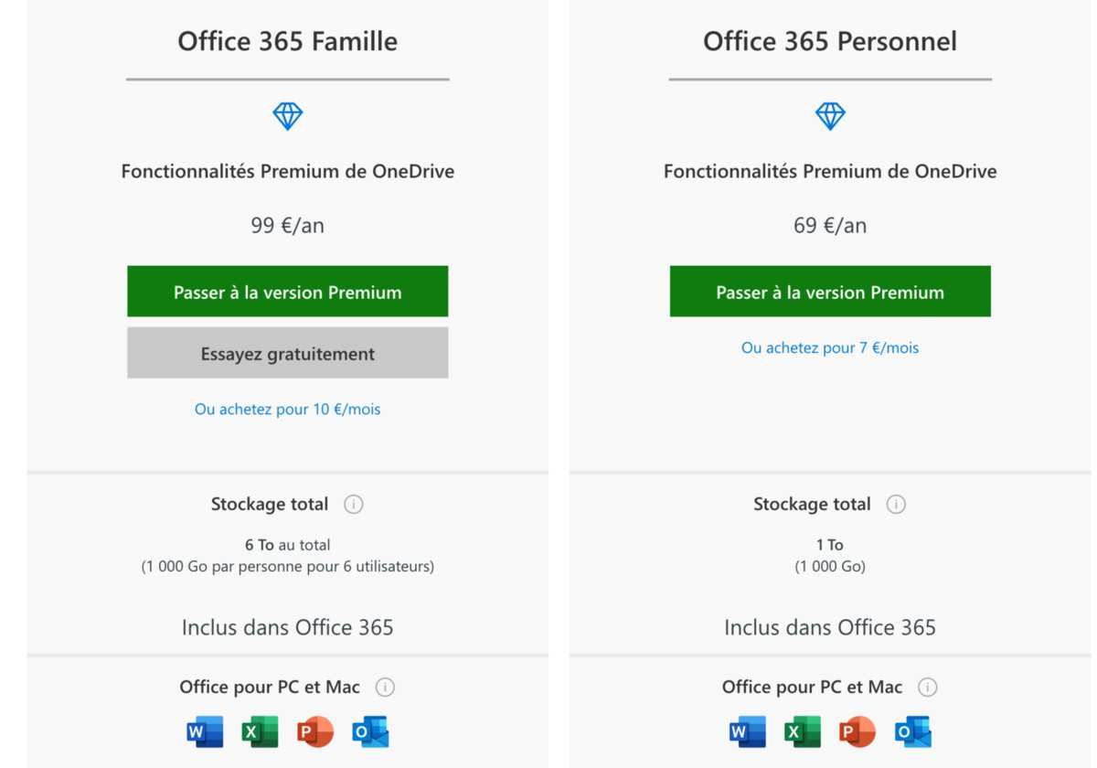Open info on Personnel Office pour PC et Mac
Viewport: 1097px width, 768px height.
928,688
